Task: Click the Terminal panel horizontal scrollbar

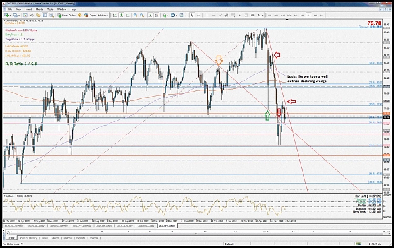Action: tap(196, 233)
